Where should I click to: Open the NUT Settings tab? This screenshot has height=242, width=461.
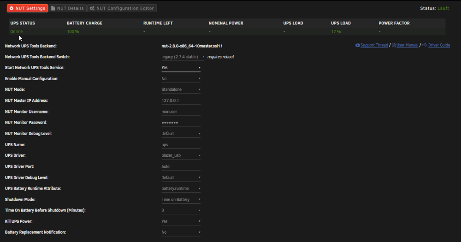pos(27,8)
